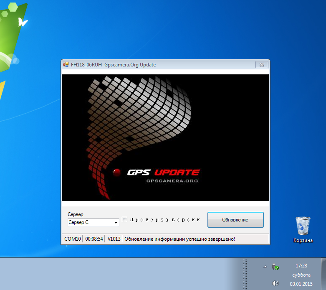Screen dimensions: 326x290
Task: Click the Safely Remove Hardware tray icon
Action: tap(275, 267)
